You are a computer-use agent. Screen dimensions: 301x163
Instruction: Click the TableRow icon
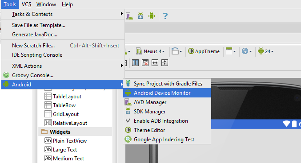click(x=48, y=105)
